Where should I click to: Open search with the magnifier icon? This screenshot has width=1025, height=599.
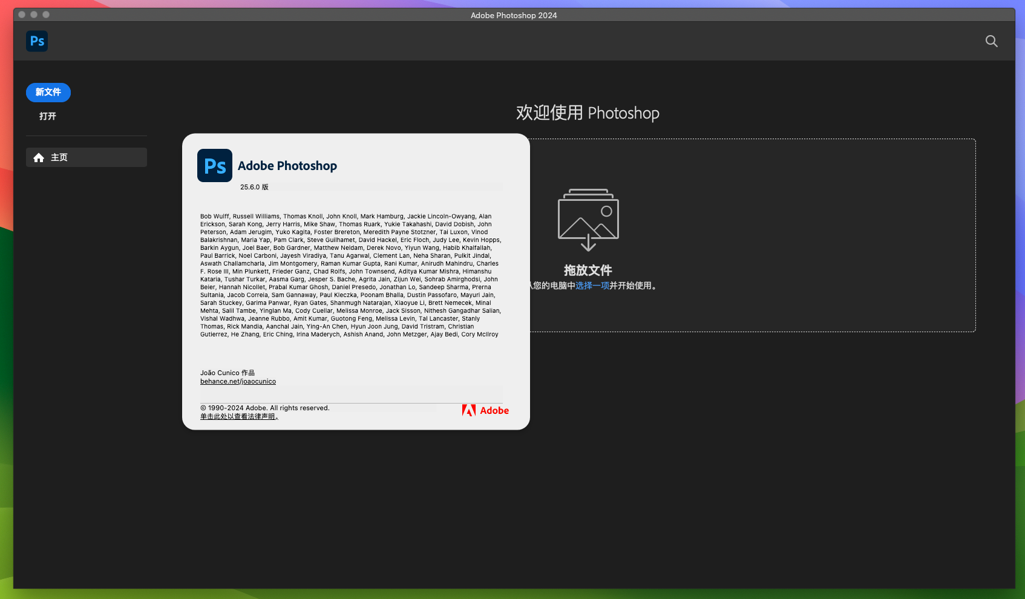tap(991, 41)
